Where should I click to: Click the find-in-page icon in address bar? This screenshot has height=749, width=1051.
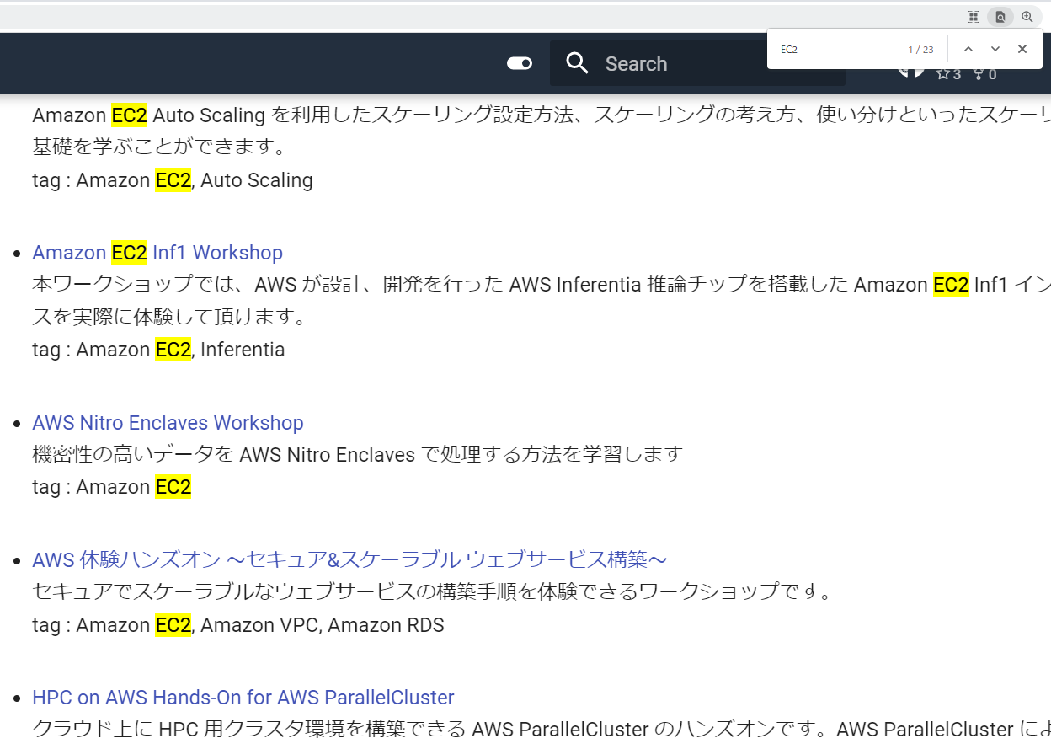pos(1000,17)
